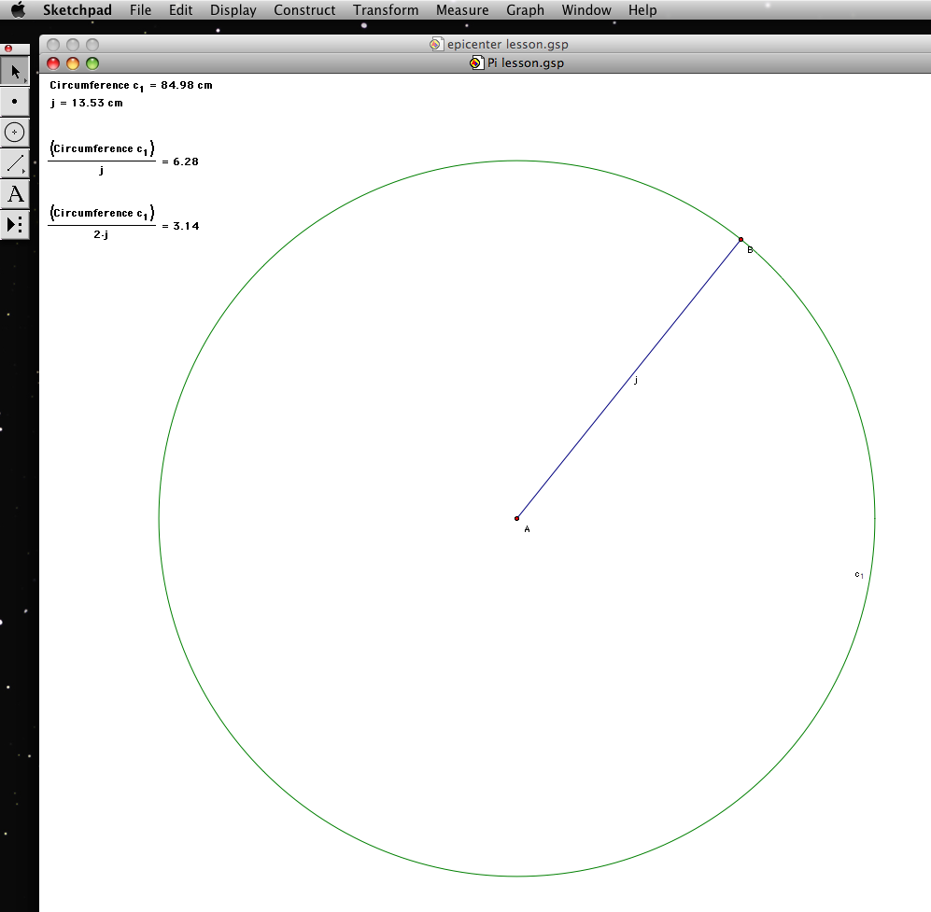Select the 'j = 13.53 cm' measurement
The image size is (931, 912).
87,103
